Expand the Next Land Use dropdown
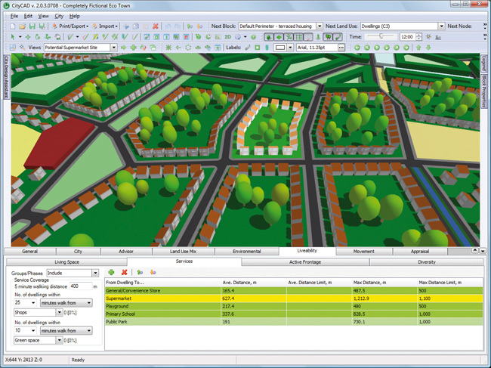Image resolution: width=491 pixels, height=368 pixels. 440,26
